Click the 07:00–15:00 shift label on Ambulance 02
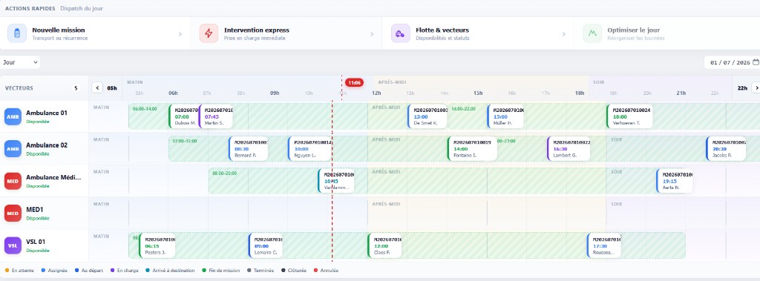 [185, 141]
